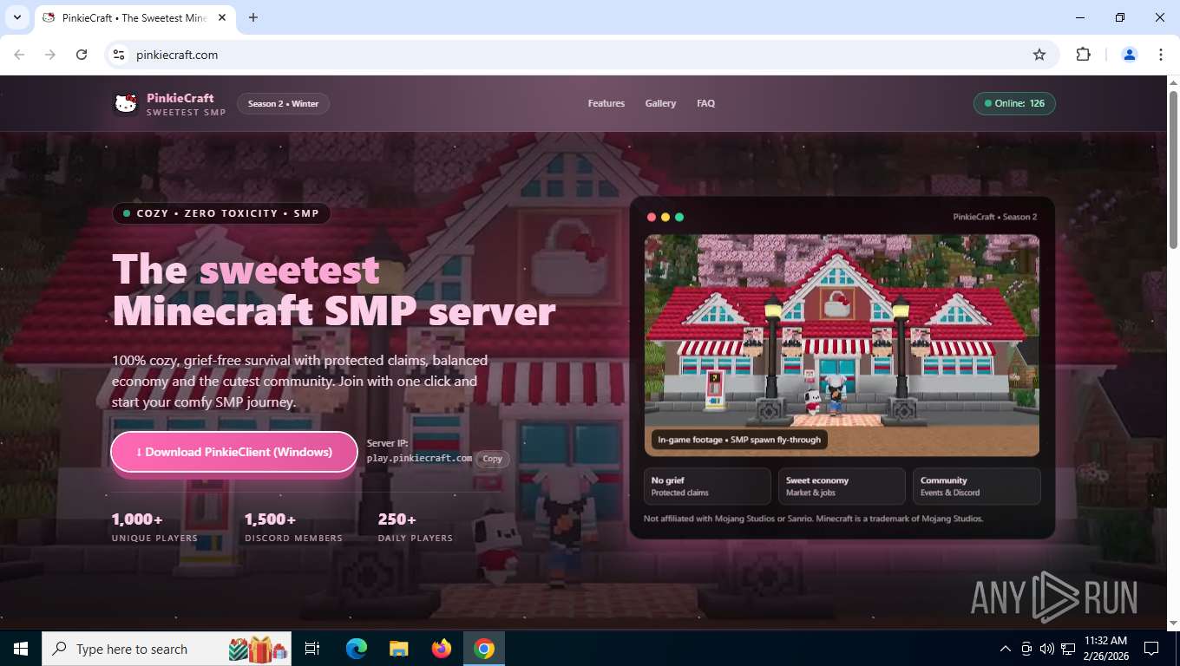Viewport: 1180px width, 666px height.
Task: Go back with the browser back arrow
Action: coord(19,55)
